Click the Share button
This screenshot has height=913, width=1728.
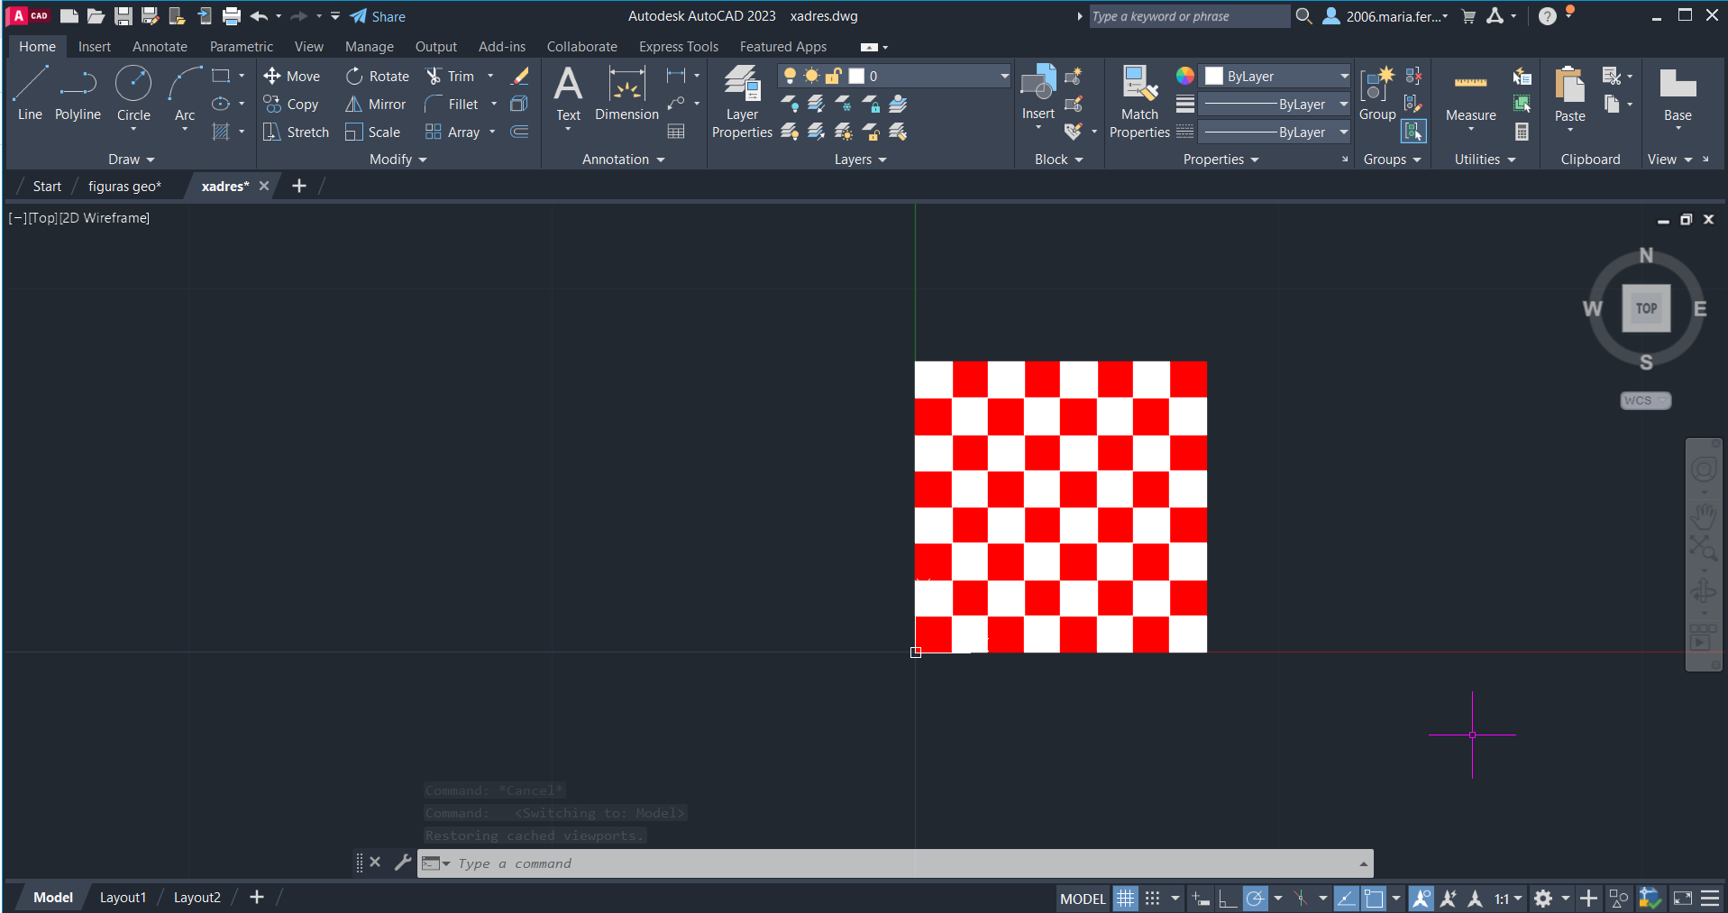[378, 16]
